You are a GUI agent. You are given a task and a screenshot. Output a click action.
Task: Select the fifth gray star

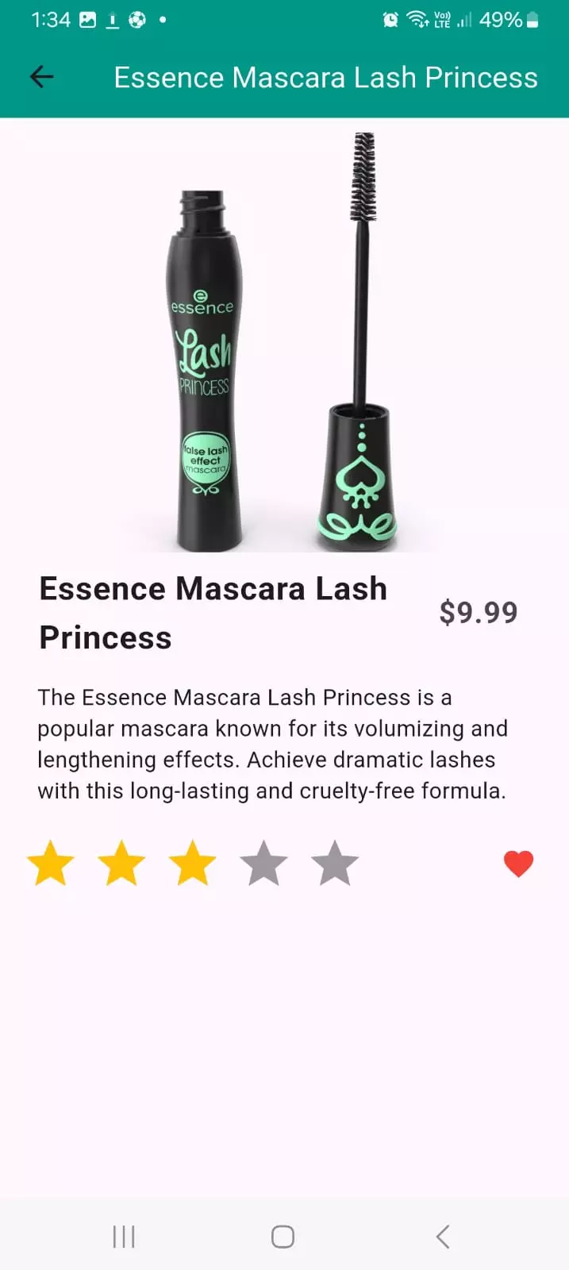pos(335,863)
